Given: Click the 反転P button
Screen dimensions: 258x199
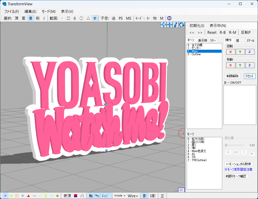Looking at the screenshot, I should pos(246,33).
